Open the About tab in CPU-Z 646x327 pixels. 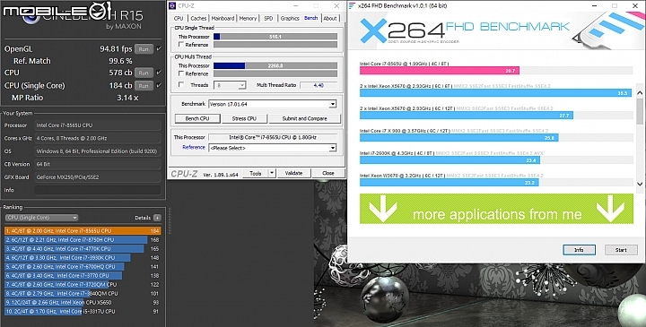[330, 19]
